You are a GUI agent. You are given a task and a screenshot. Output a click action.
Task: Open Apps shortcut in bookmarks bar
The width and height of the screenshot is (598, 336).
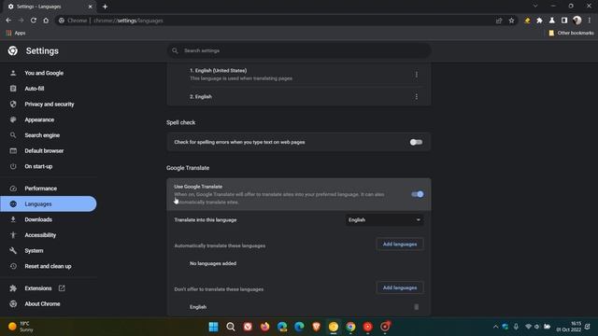pos(16,34)
